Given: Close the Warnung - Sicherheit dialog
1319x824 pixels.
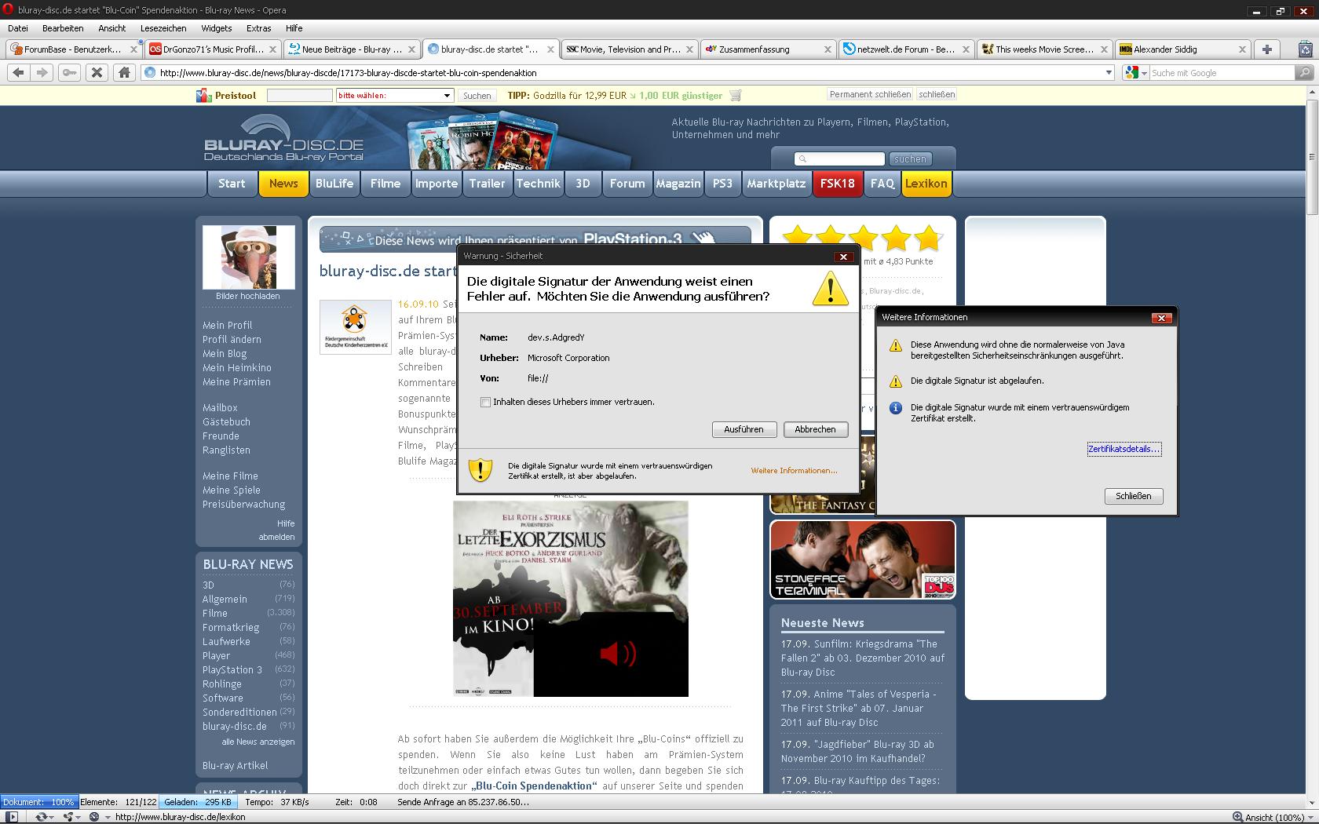Looking at the screenshot, I should coord(843,256).
